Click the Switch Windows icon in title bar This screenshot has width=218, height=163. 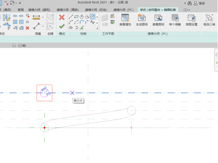point(12,3)
